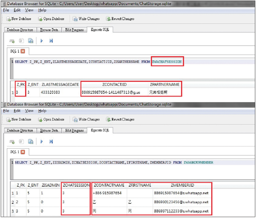Select Execute SQL tab in ZWACHATSESSION window
This screenshot has width=256, height=218.
tap(100, 30)
